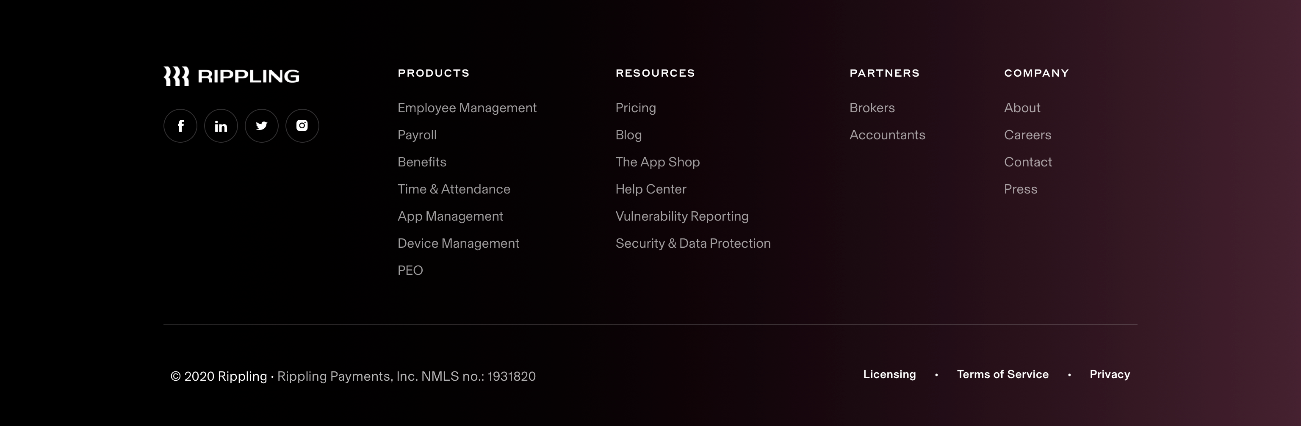Click the Rippling logo
The height and width of the screenshot is (426, 1301).
231,76
